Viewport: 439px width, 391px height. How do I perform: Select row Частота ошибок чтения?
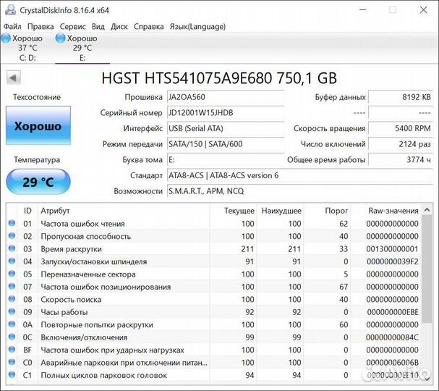(214, 224)
